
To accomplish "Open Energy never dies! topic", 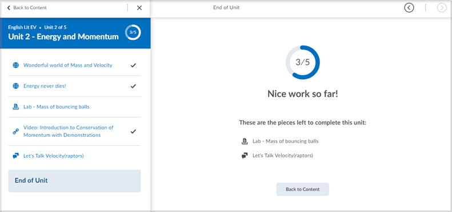I will 45,86.
